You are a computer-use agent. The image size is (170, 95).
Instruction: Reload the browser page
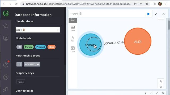click(16, 4)
